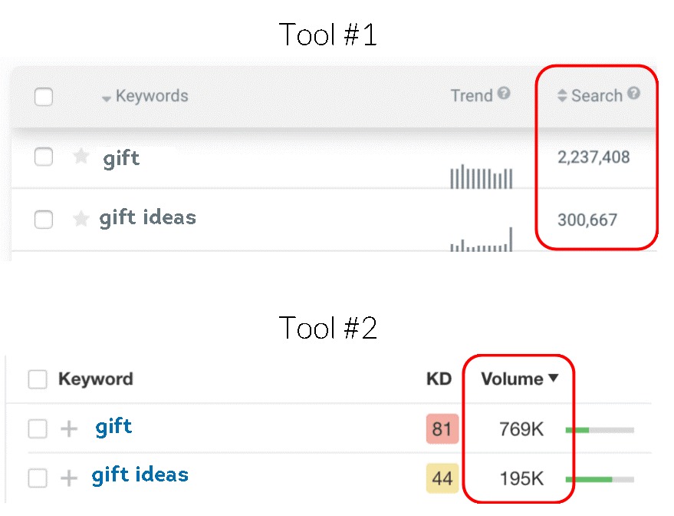Click the green volume bar for gift ideas
This screenshot has width=674, height=516.
click(x=589, y=479)
